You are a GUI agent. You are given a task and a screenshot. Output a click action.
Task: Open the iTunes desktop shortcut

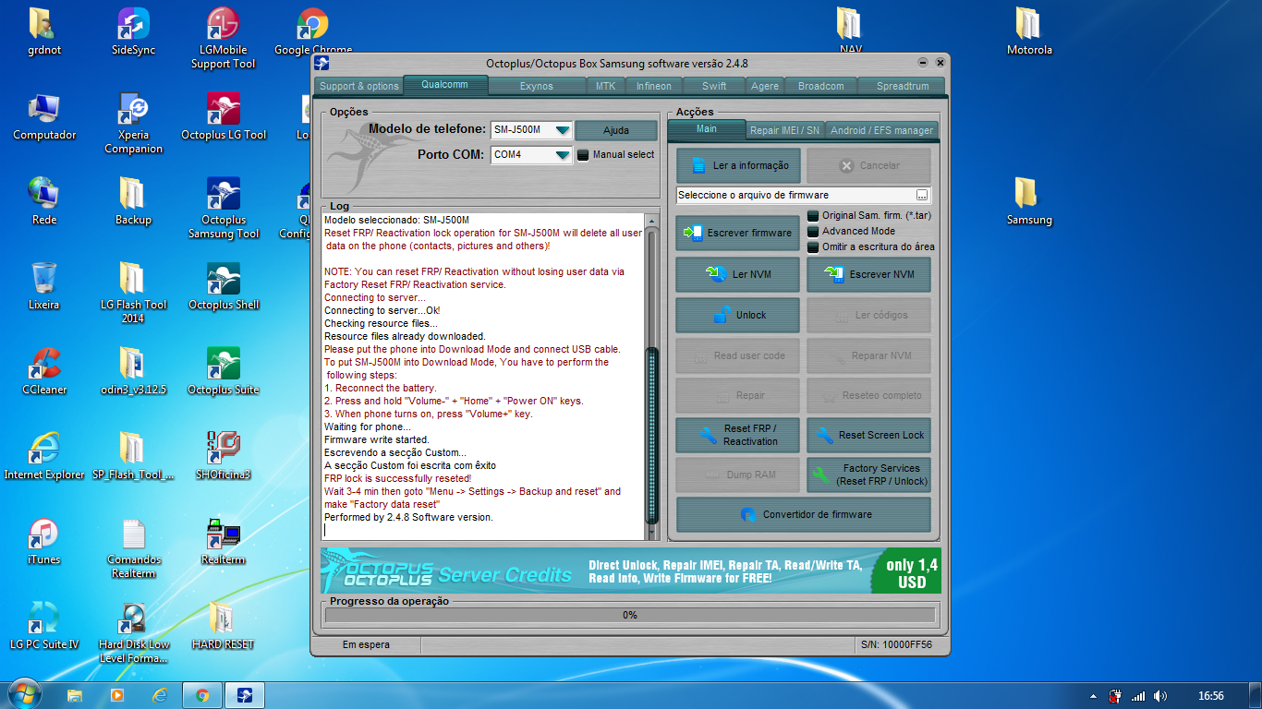(x=44, y=541)
